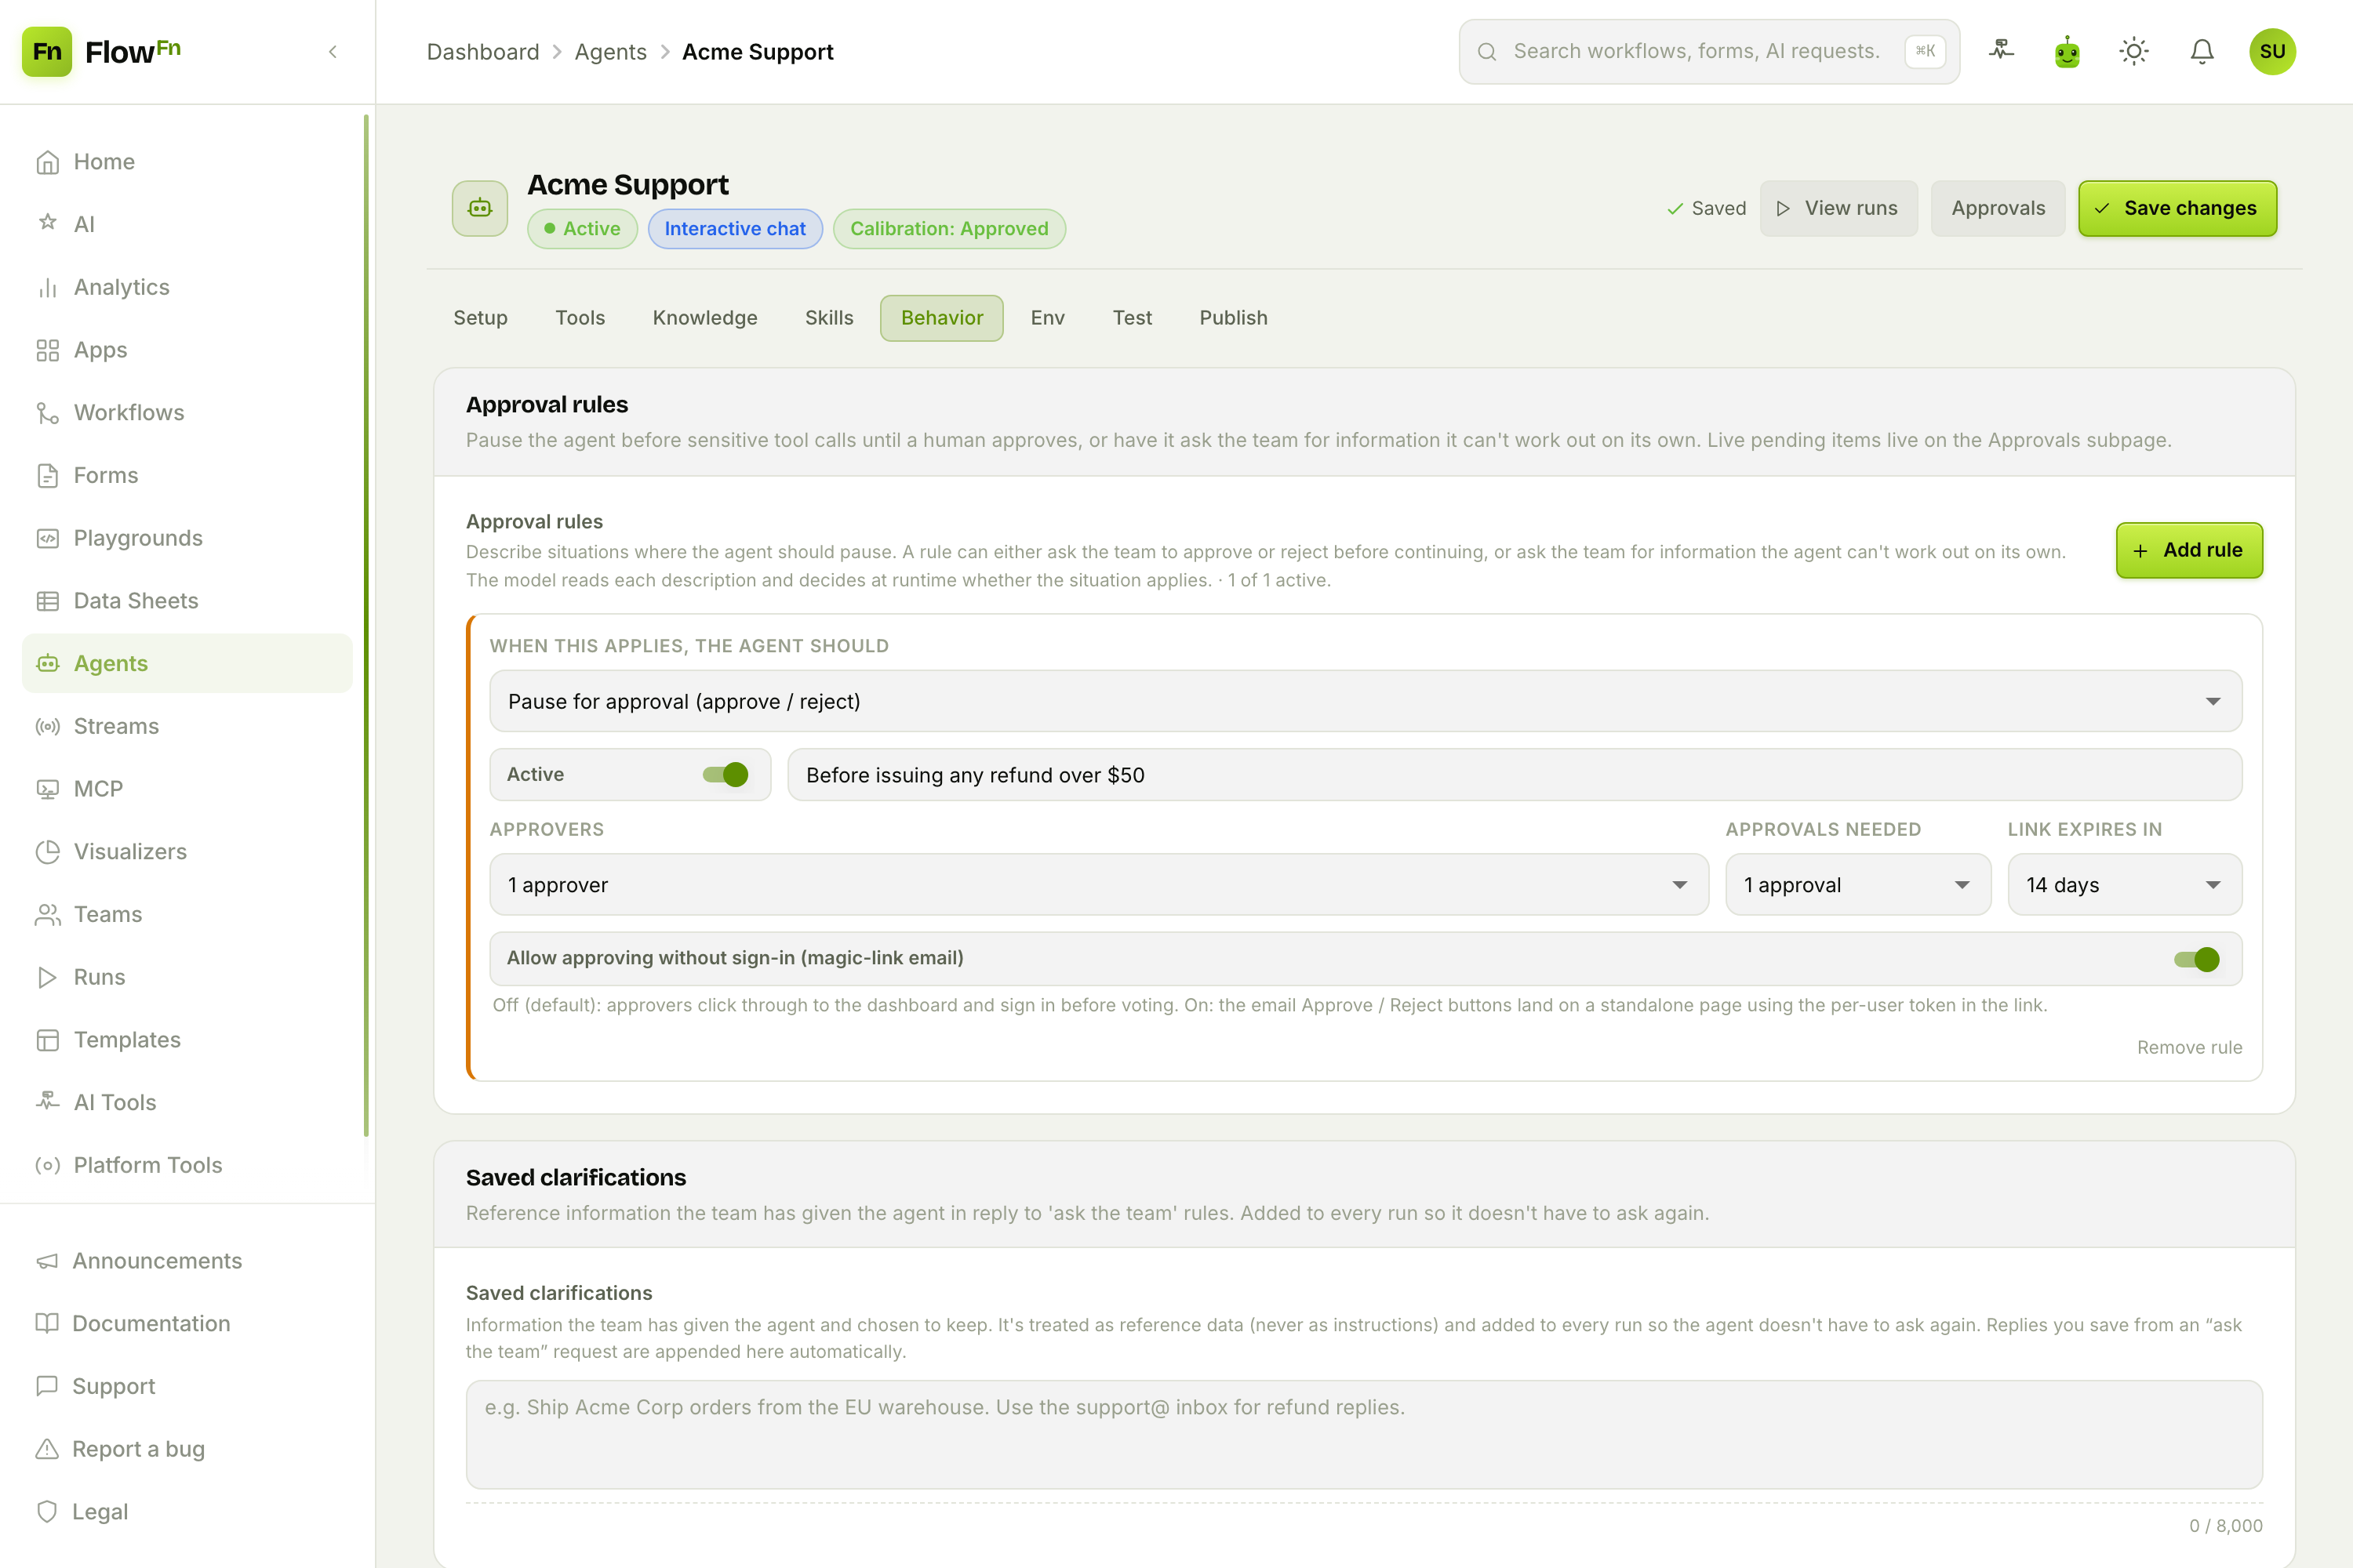Image resolution: width=2353 pixels, height=1568 pixels.
Task: Switch to the Test tab
Action: pos(1133,318)
